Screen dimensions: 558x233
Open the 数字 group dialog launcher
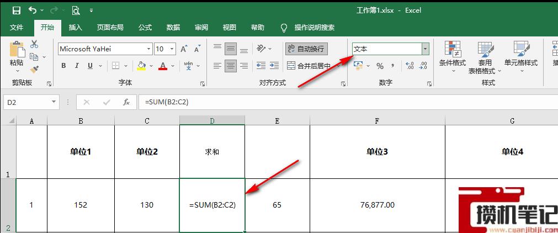coord(429,84)
